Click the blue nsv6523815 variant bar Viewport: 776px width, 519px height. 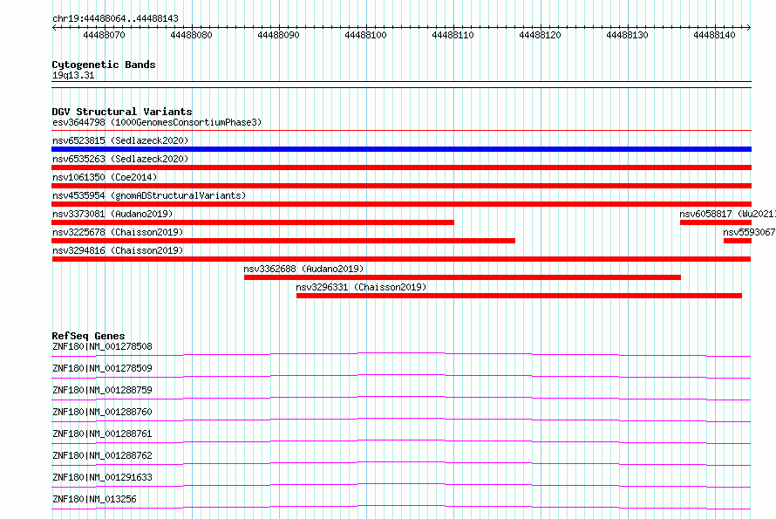click(x=401, y=149)
